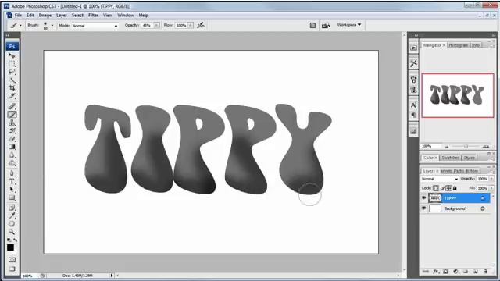Screen dimensions: 500x281
Task: Select the Brush tool in toolbox
Action: (12, 115)
